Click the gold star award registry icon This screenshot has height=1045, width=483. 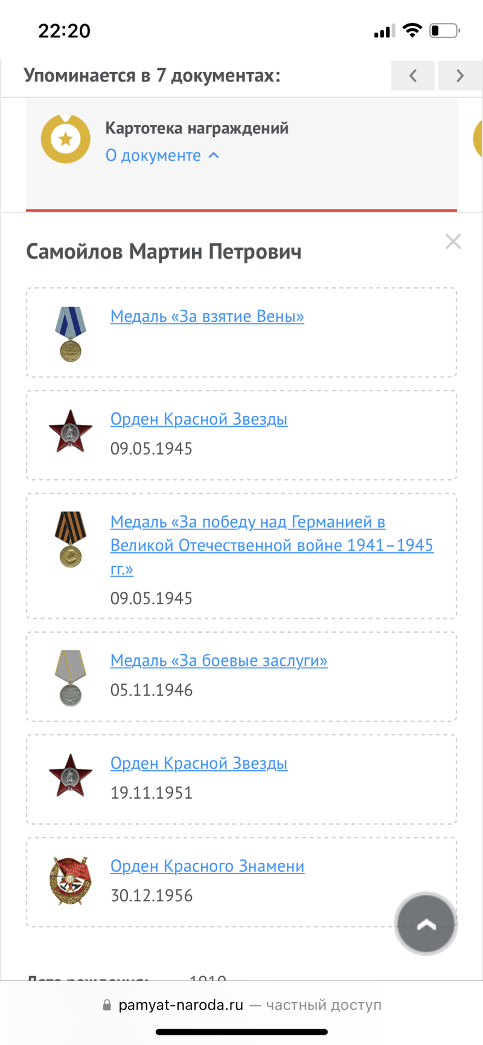pyautogui.click(x=65, y=139)
